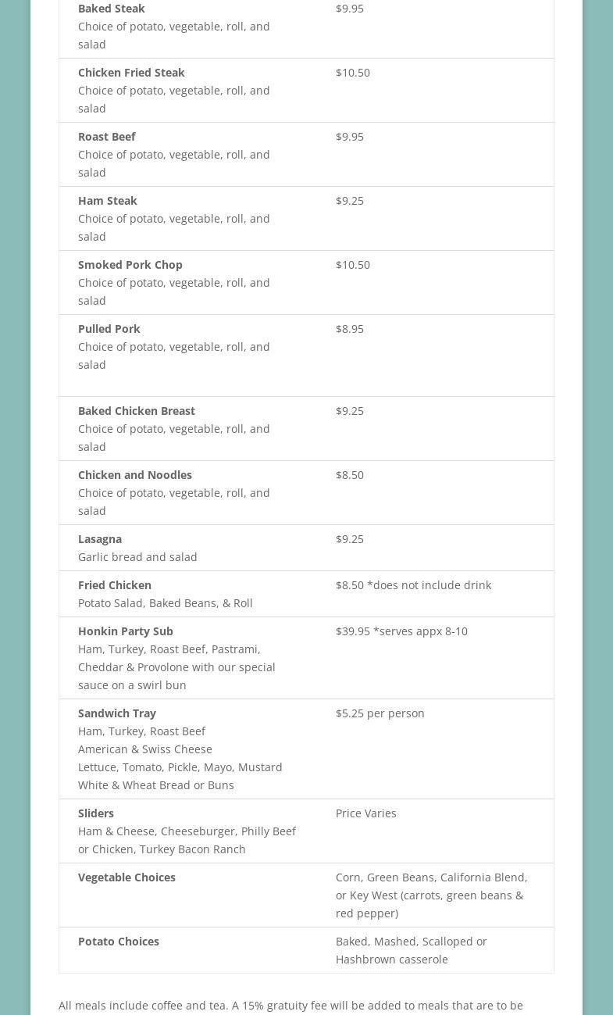Click the Baked Chicken Breast heading
Screen dimensions: 613x1015
[136, 411]
